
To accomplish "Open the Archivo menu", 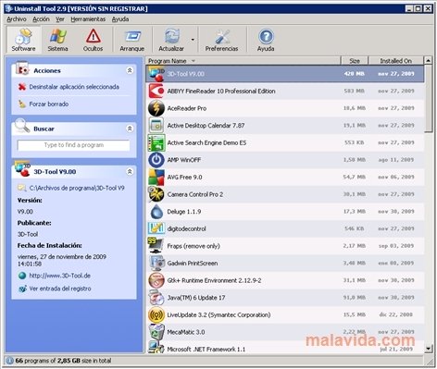I will 17,19.
